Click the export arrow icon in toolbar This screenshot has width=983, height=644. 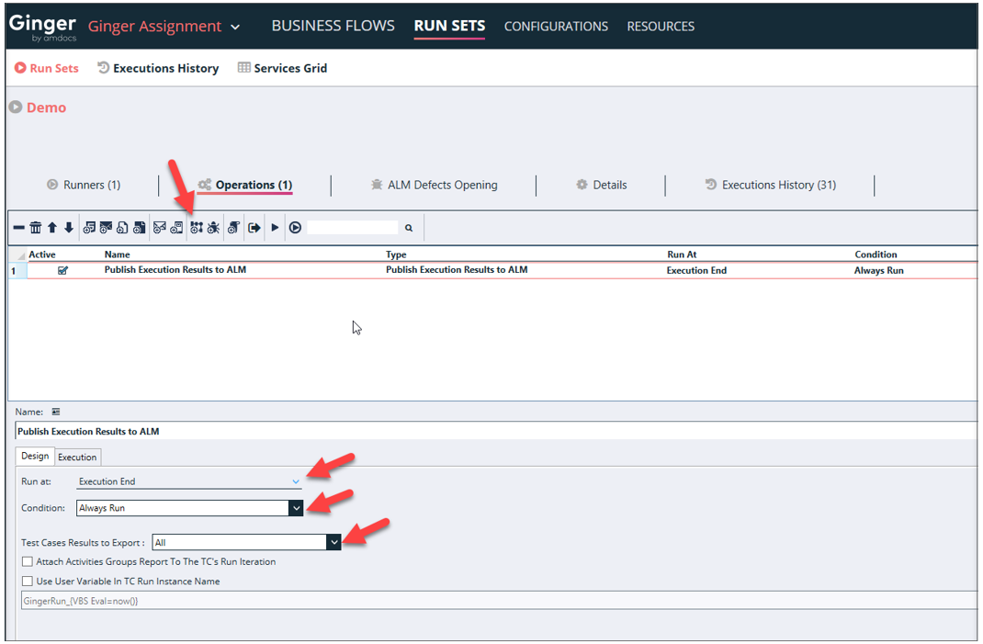(x=254, y=228)
